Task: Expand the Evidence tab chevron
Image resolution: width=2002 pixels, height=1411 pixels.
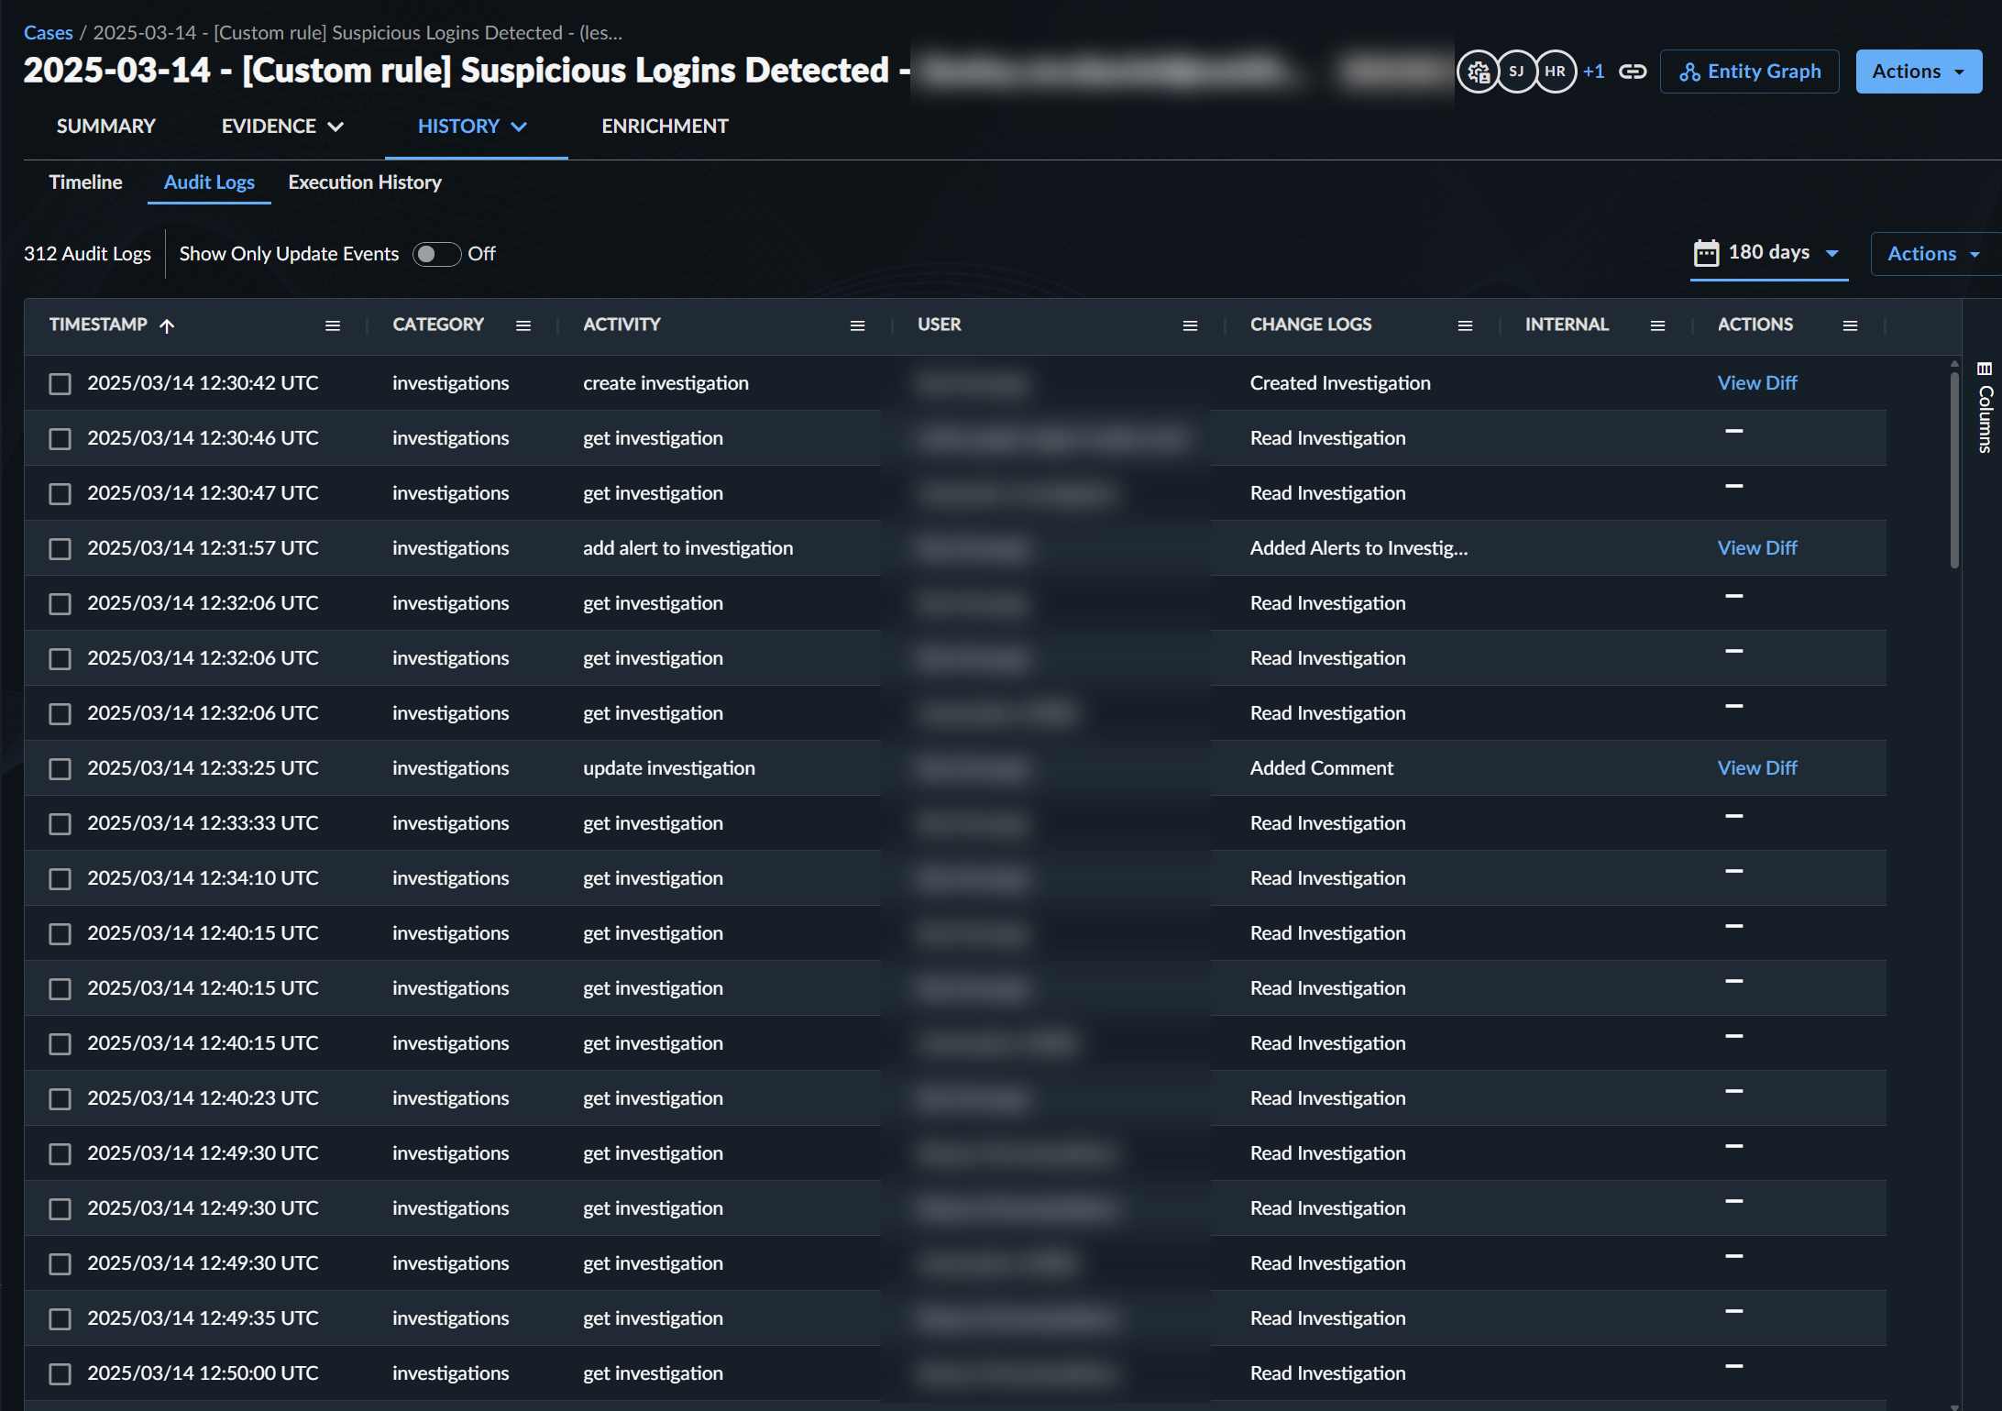Action: pyautogui.click(x=335, y=127)
